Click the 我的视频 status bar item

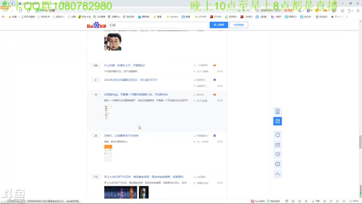(273, 201)
